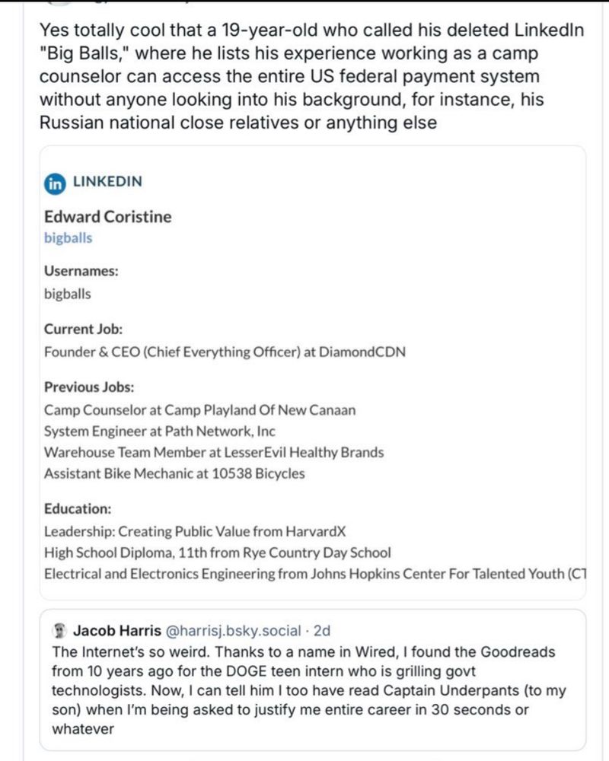Click Jacob Harris's avatar thumbnail
This screenshot has width=609, height=761.
(59, 631)
